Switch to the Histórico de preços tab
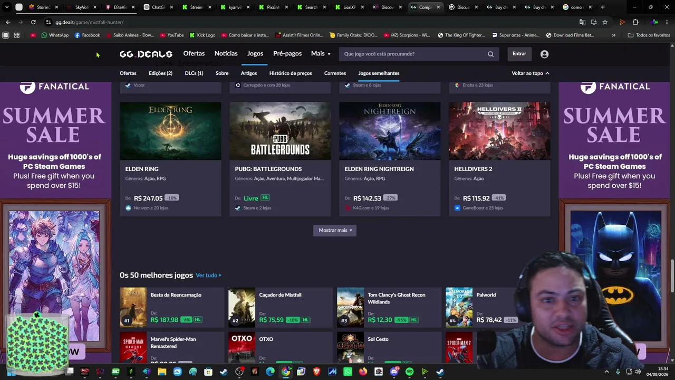 (291, 73)
